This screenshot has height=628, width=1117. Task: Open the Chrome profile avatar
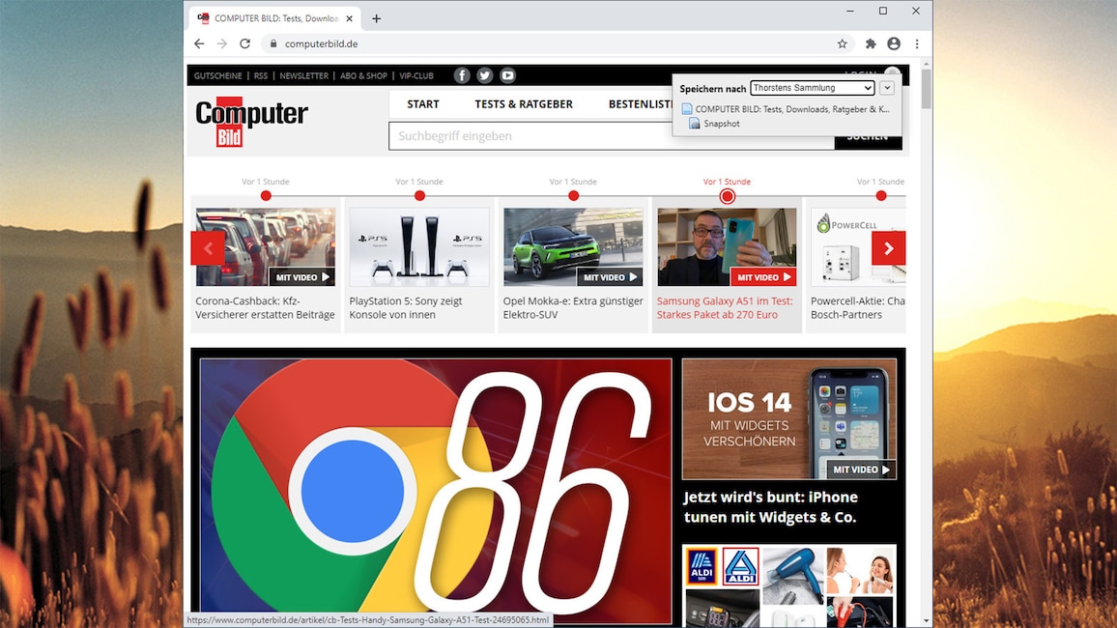coord(894,43)
